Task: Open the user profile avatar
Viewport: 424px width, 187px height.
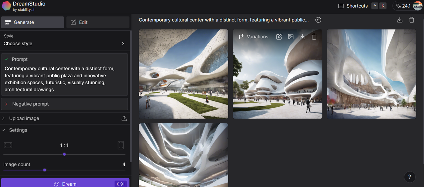Action: coord(418,6)
